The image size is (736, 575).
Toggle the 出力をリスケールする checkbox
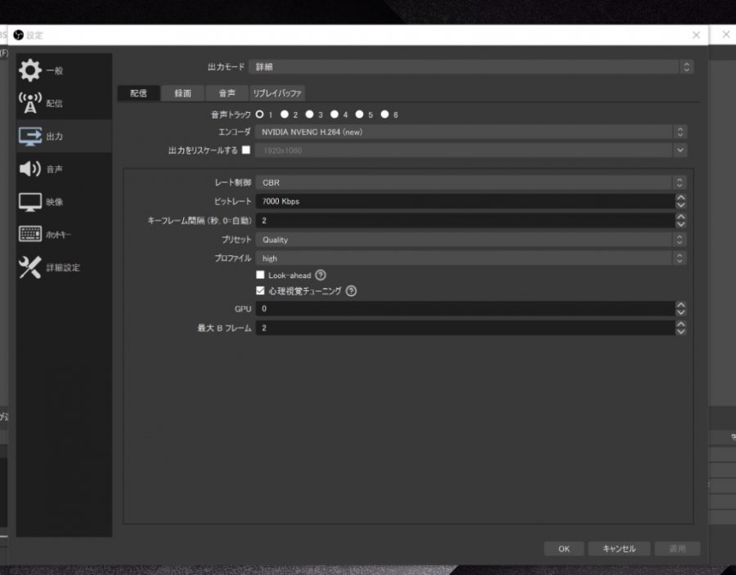coord(246,150)
